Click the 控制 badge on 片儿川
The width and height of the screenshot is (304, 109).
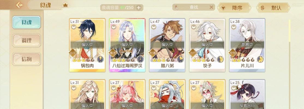pos(233,53)
